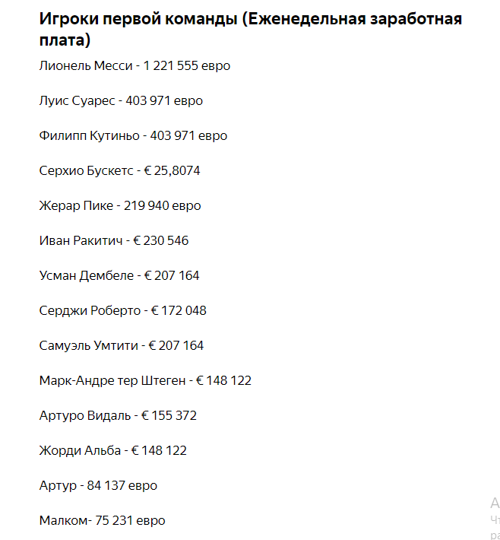
Task: Click the Филипп Кутиньо line
Action: [x=133, y=135]
